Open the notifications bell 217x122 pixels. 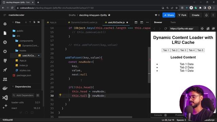[206, 15]
